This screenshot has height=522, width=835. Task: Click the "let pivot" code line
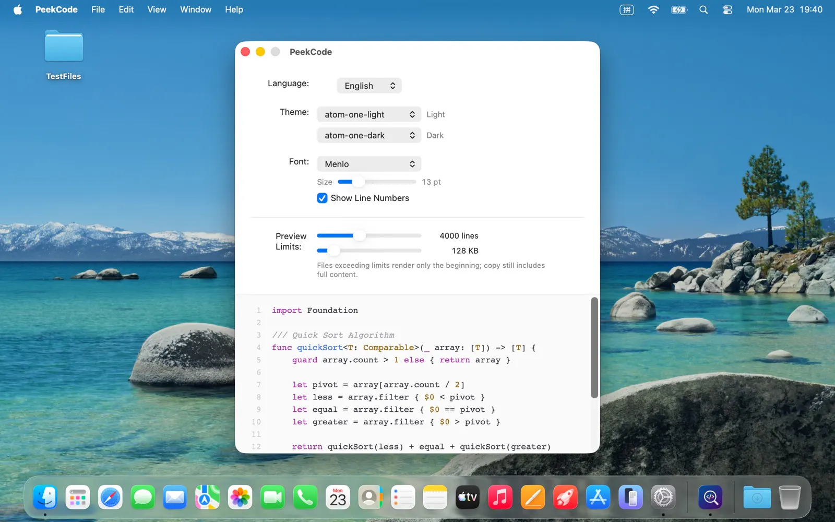click(x=378, y=385)
